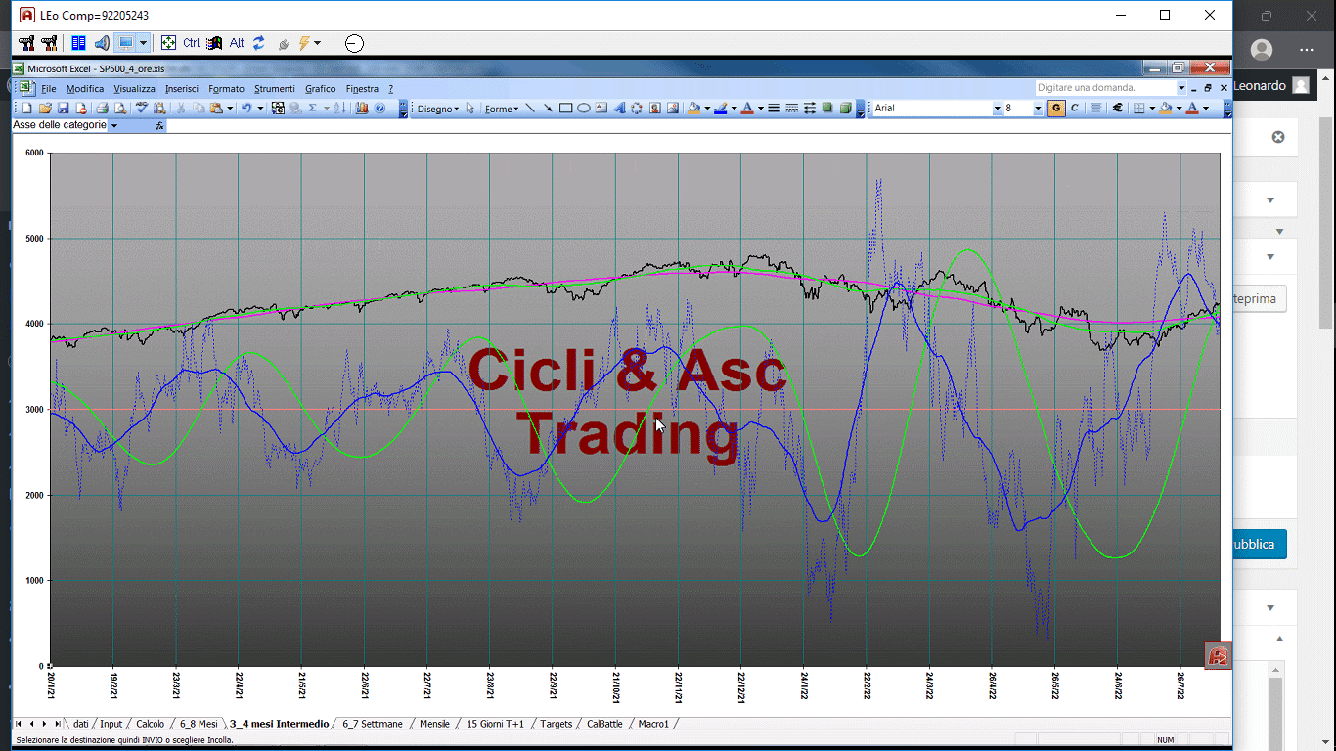Click the fill color paint bucket in the drawing toolbar
The height and width of the screenshot is (751, 1336).
tap(693, 108)
